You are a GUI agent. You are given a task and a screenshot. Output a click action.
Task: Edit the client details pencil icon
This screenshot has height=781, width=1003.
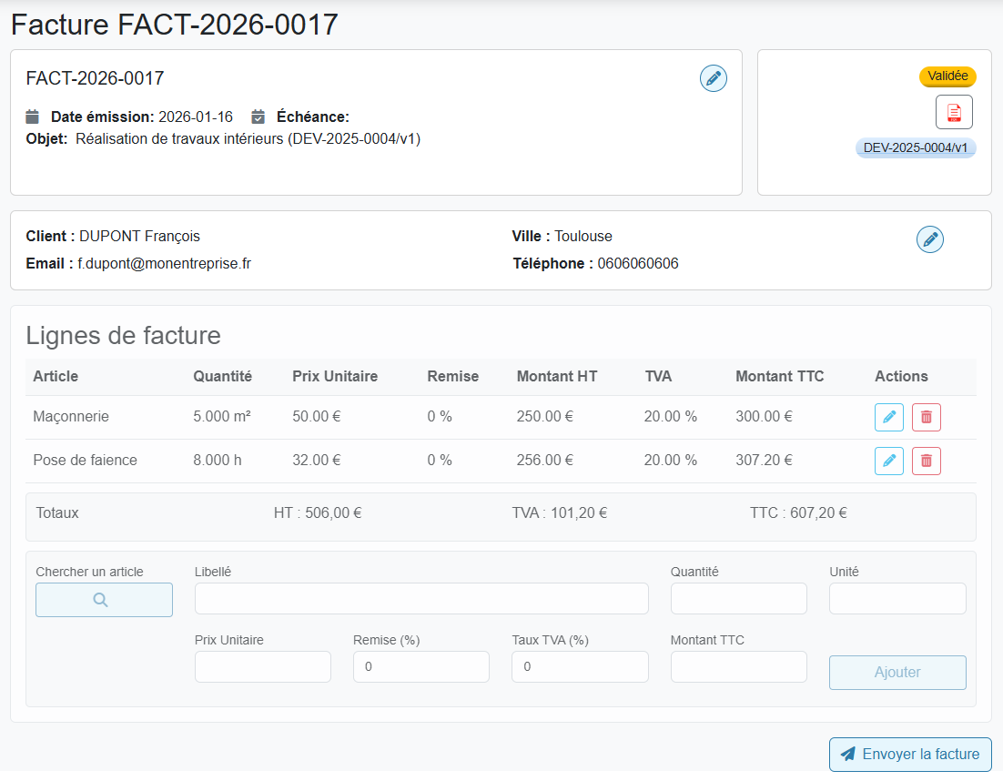tap(929, 239)
